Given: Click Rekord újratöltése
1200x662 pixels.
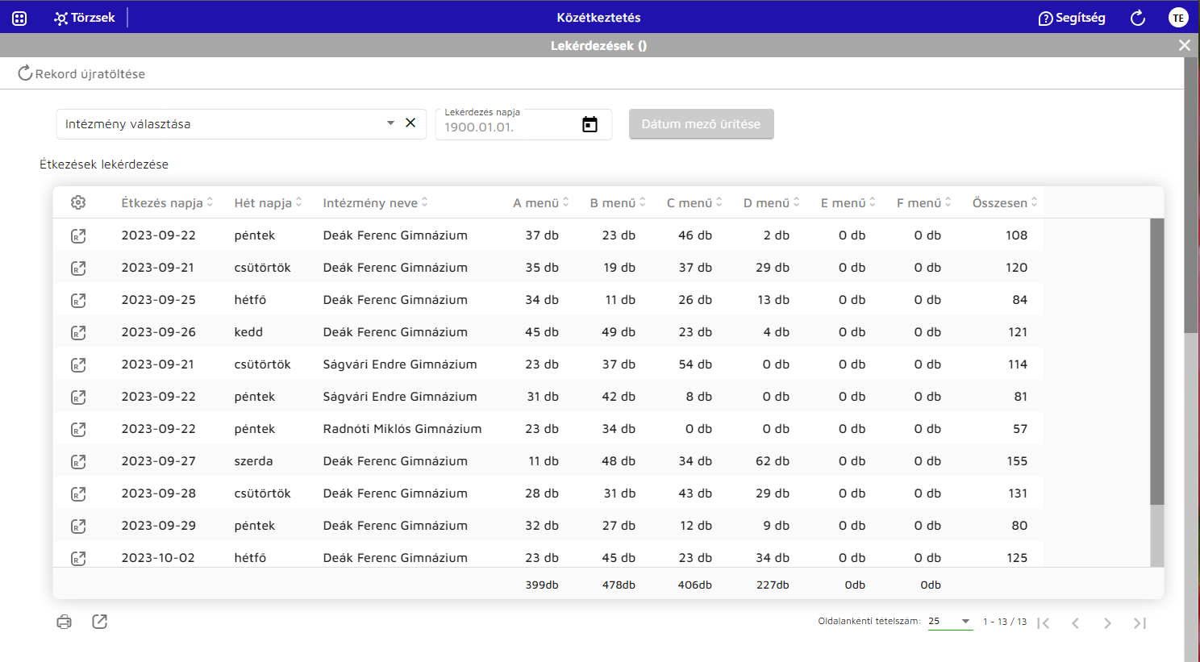Looking at the screenshot, I should coord(81,73).
